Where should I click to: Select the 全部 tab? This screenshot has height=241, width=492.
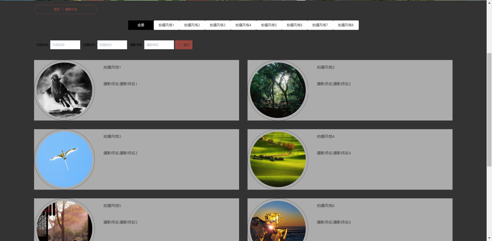pyautogui.click(x=141, y=25)
